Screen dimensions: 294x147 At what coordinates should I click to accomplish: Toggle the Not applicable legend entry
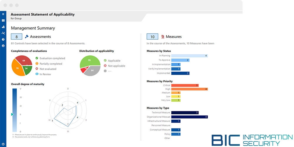coord(114,66)
